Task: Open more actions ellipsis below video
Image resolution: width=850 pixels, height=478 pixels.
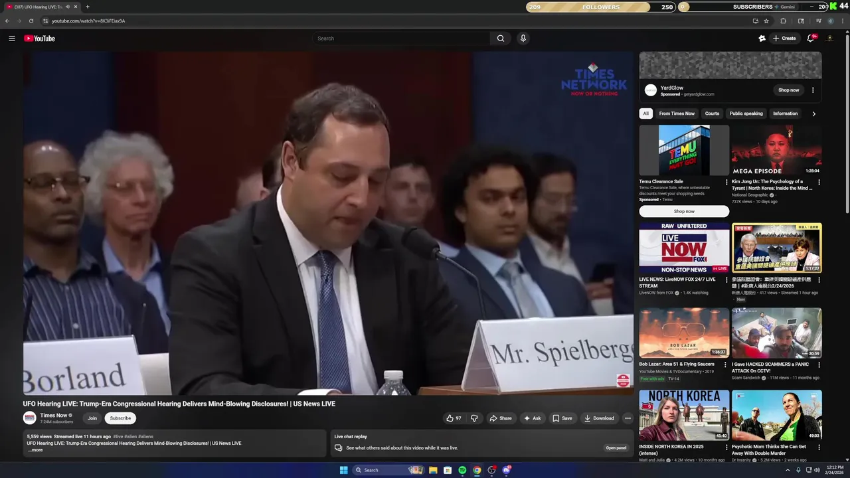Action: 628,418
